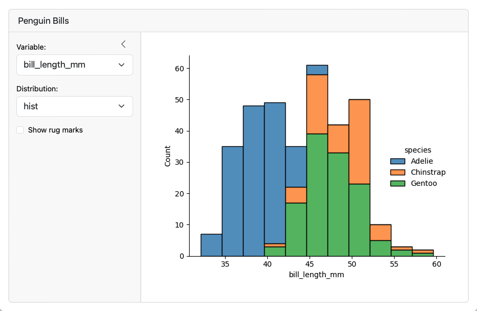Click the species legend title
Image resolution: width=477 pixels, height=311 pixels.
[x=417, y=149]
